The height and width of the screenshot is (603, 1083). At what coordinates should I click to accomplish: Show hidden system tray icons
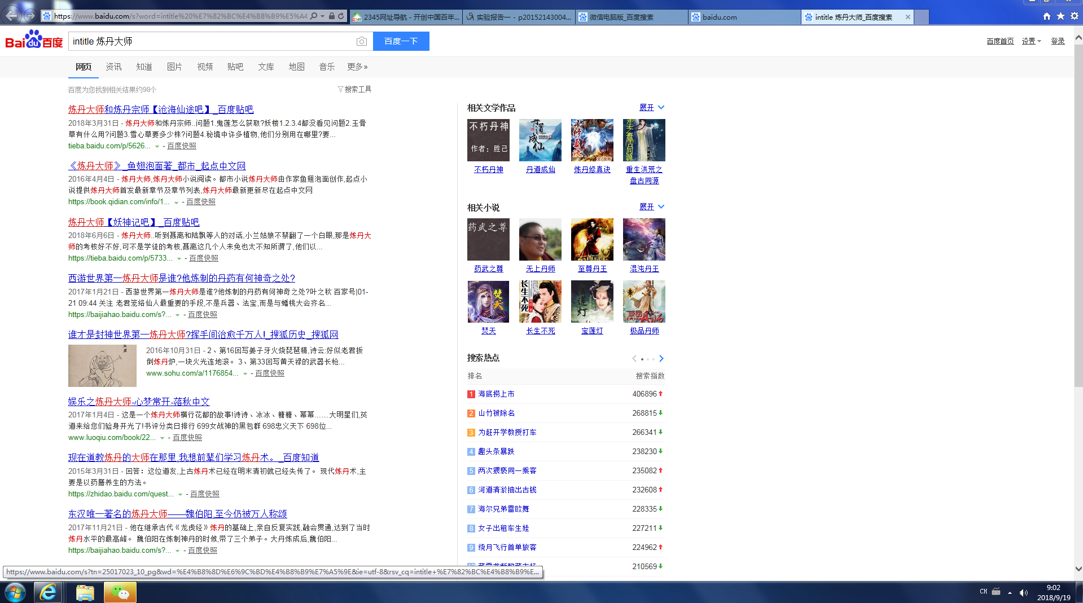point(1010,592)
